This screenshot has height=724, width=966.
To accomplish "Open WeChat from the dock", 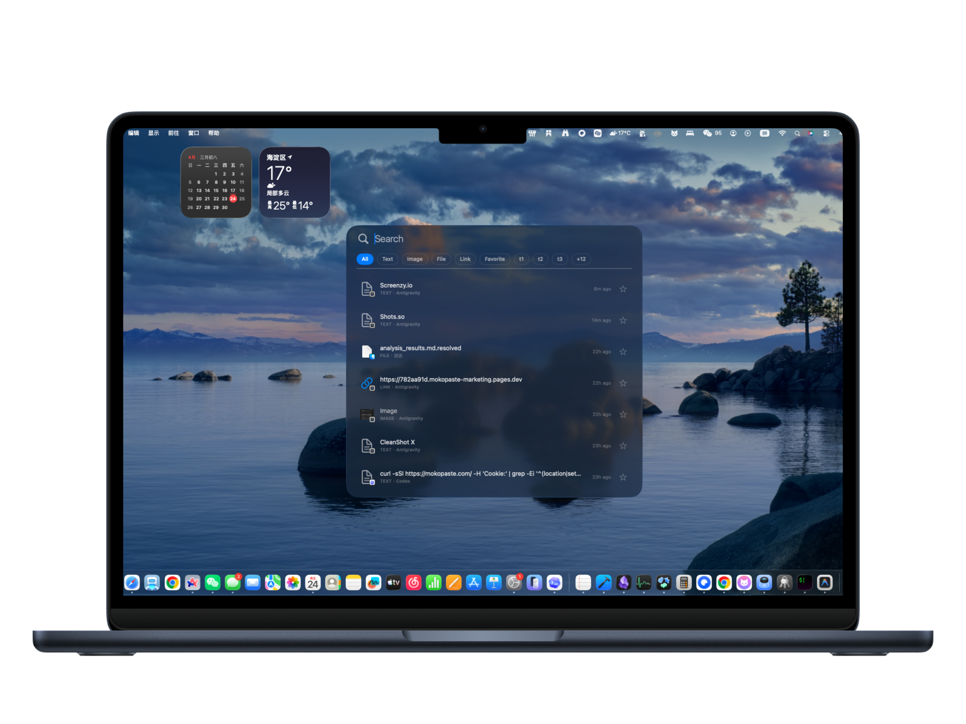I will click(213, 583).
